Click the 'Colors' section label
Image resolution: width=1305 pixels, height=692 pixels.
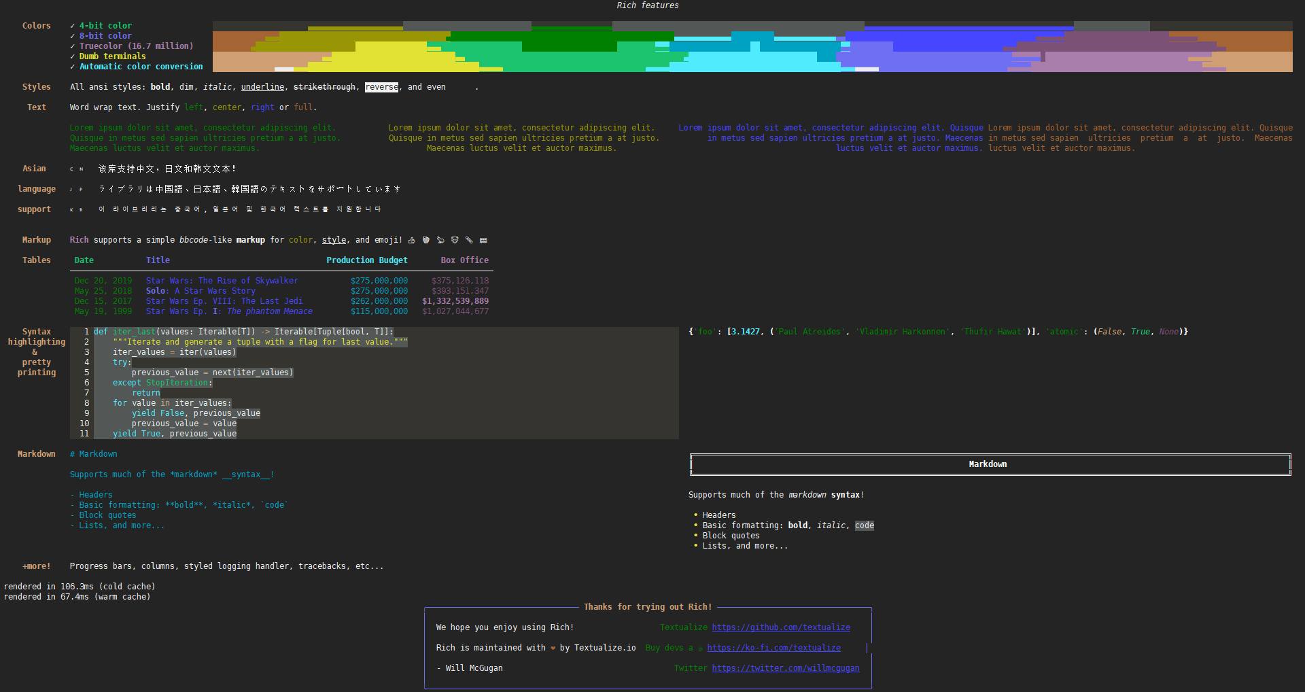coord(37,26)
